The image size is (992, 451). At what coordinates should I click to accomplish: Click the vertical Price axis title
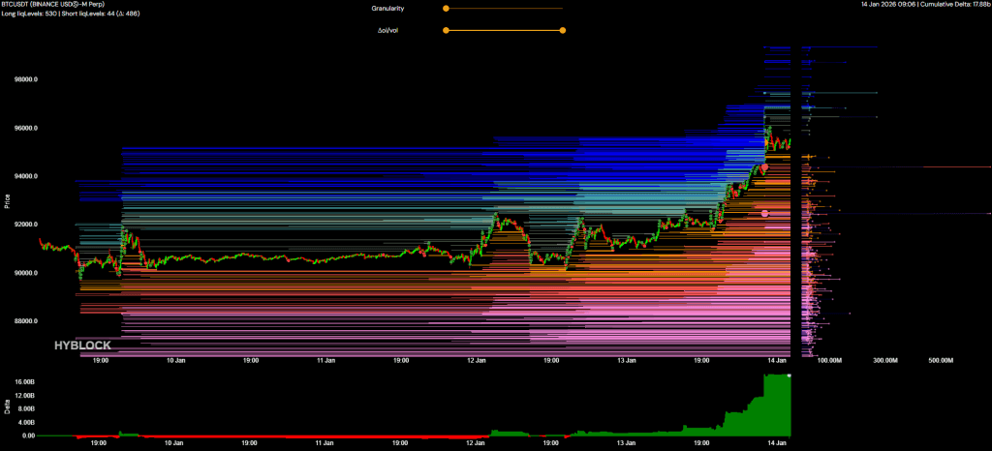(x=8, y=201)
